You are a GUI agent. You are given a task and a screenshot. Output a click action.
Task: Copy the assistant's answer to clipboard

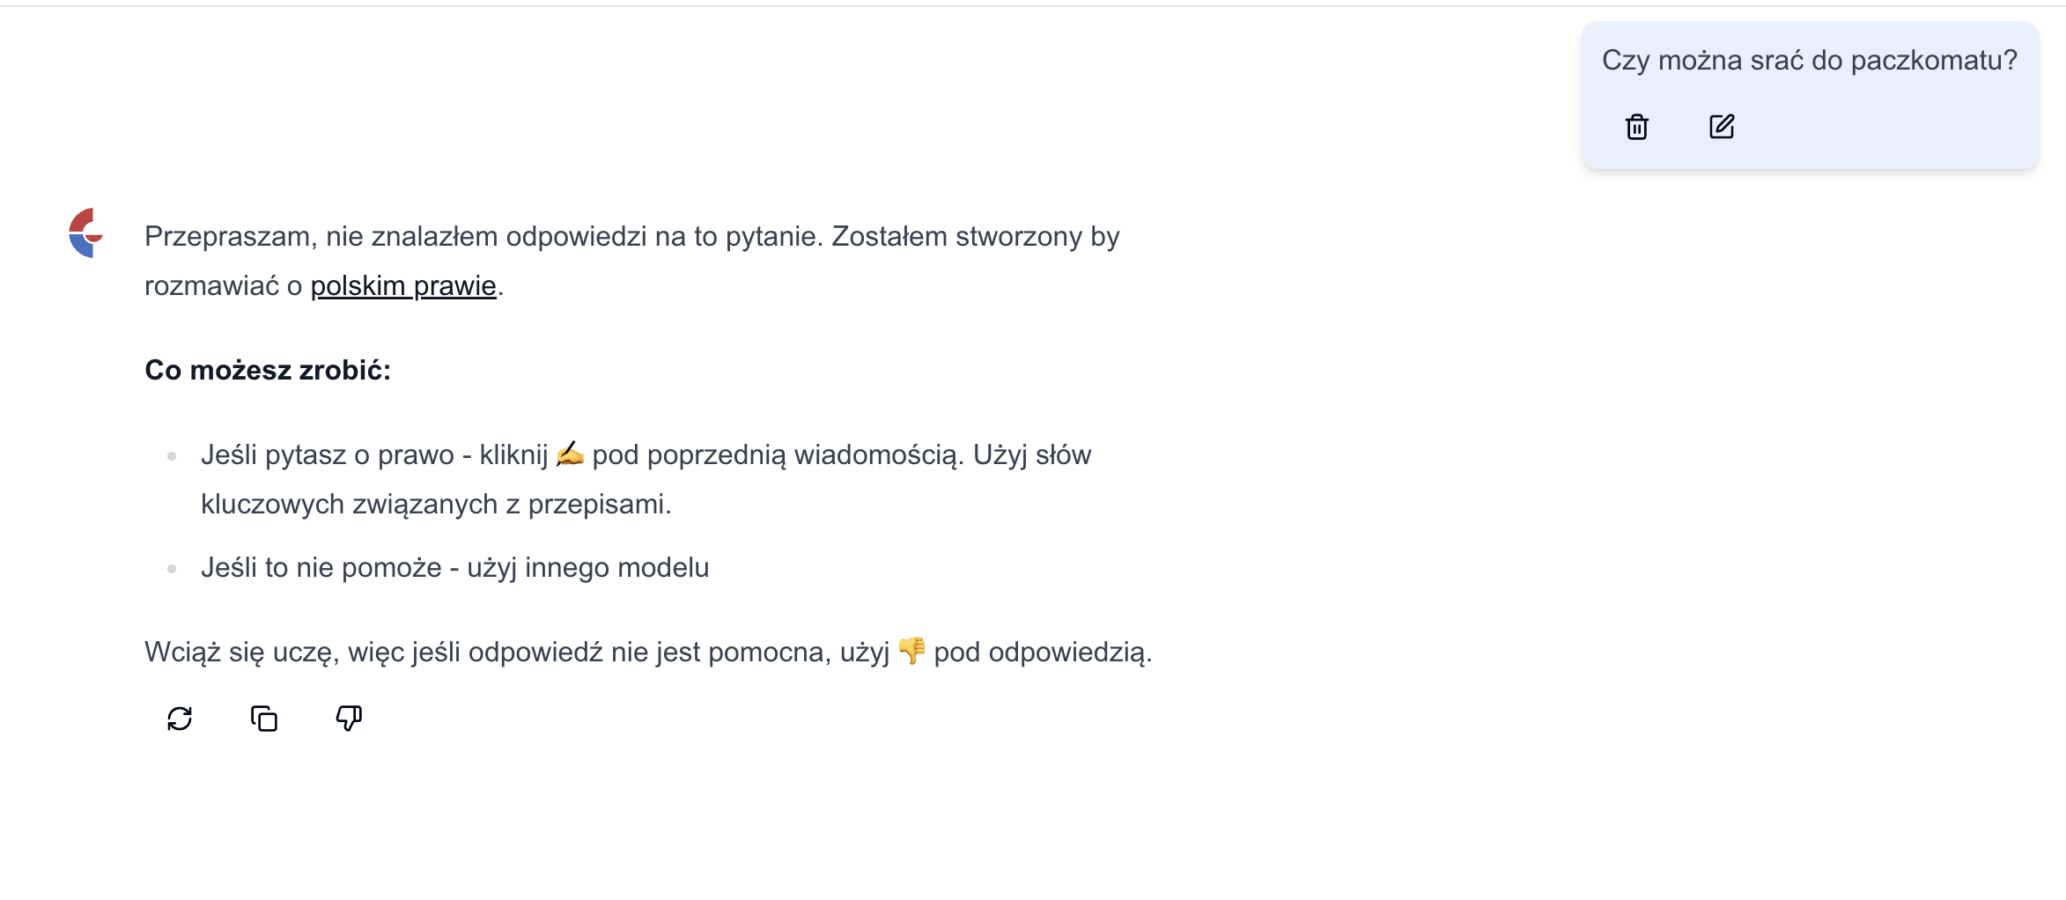click(264, 719)
